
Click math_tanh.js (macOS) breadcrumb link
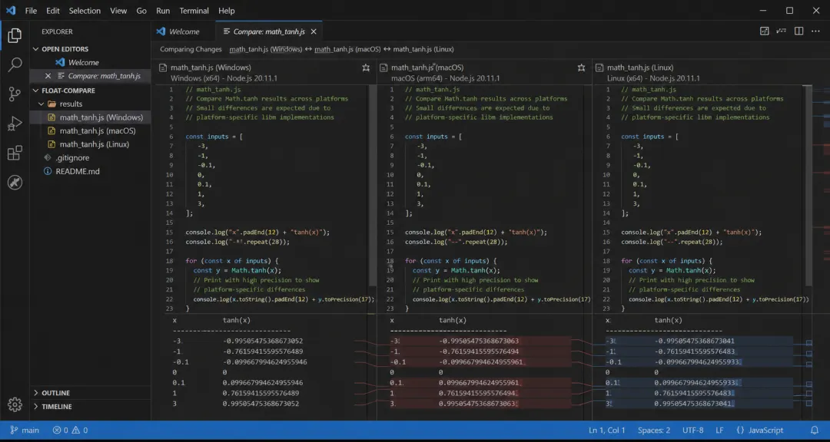click(348, 49)
